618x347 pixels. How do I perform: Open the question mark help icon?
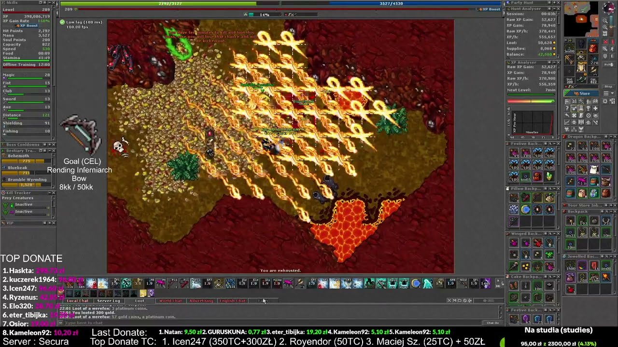[567, 108]
